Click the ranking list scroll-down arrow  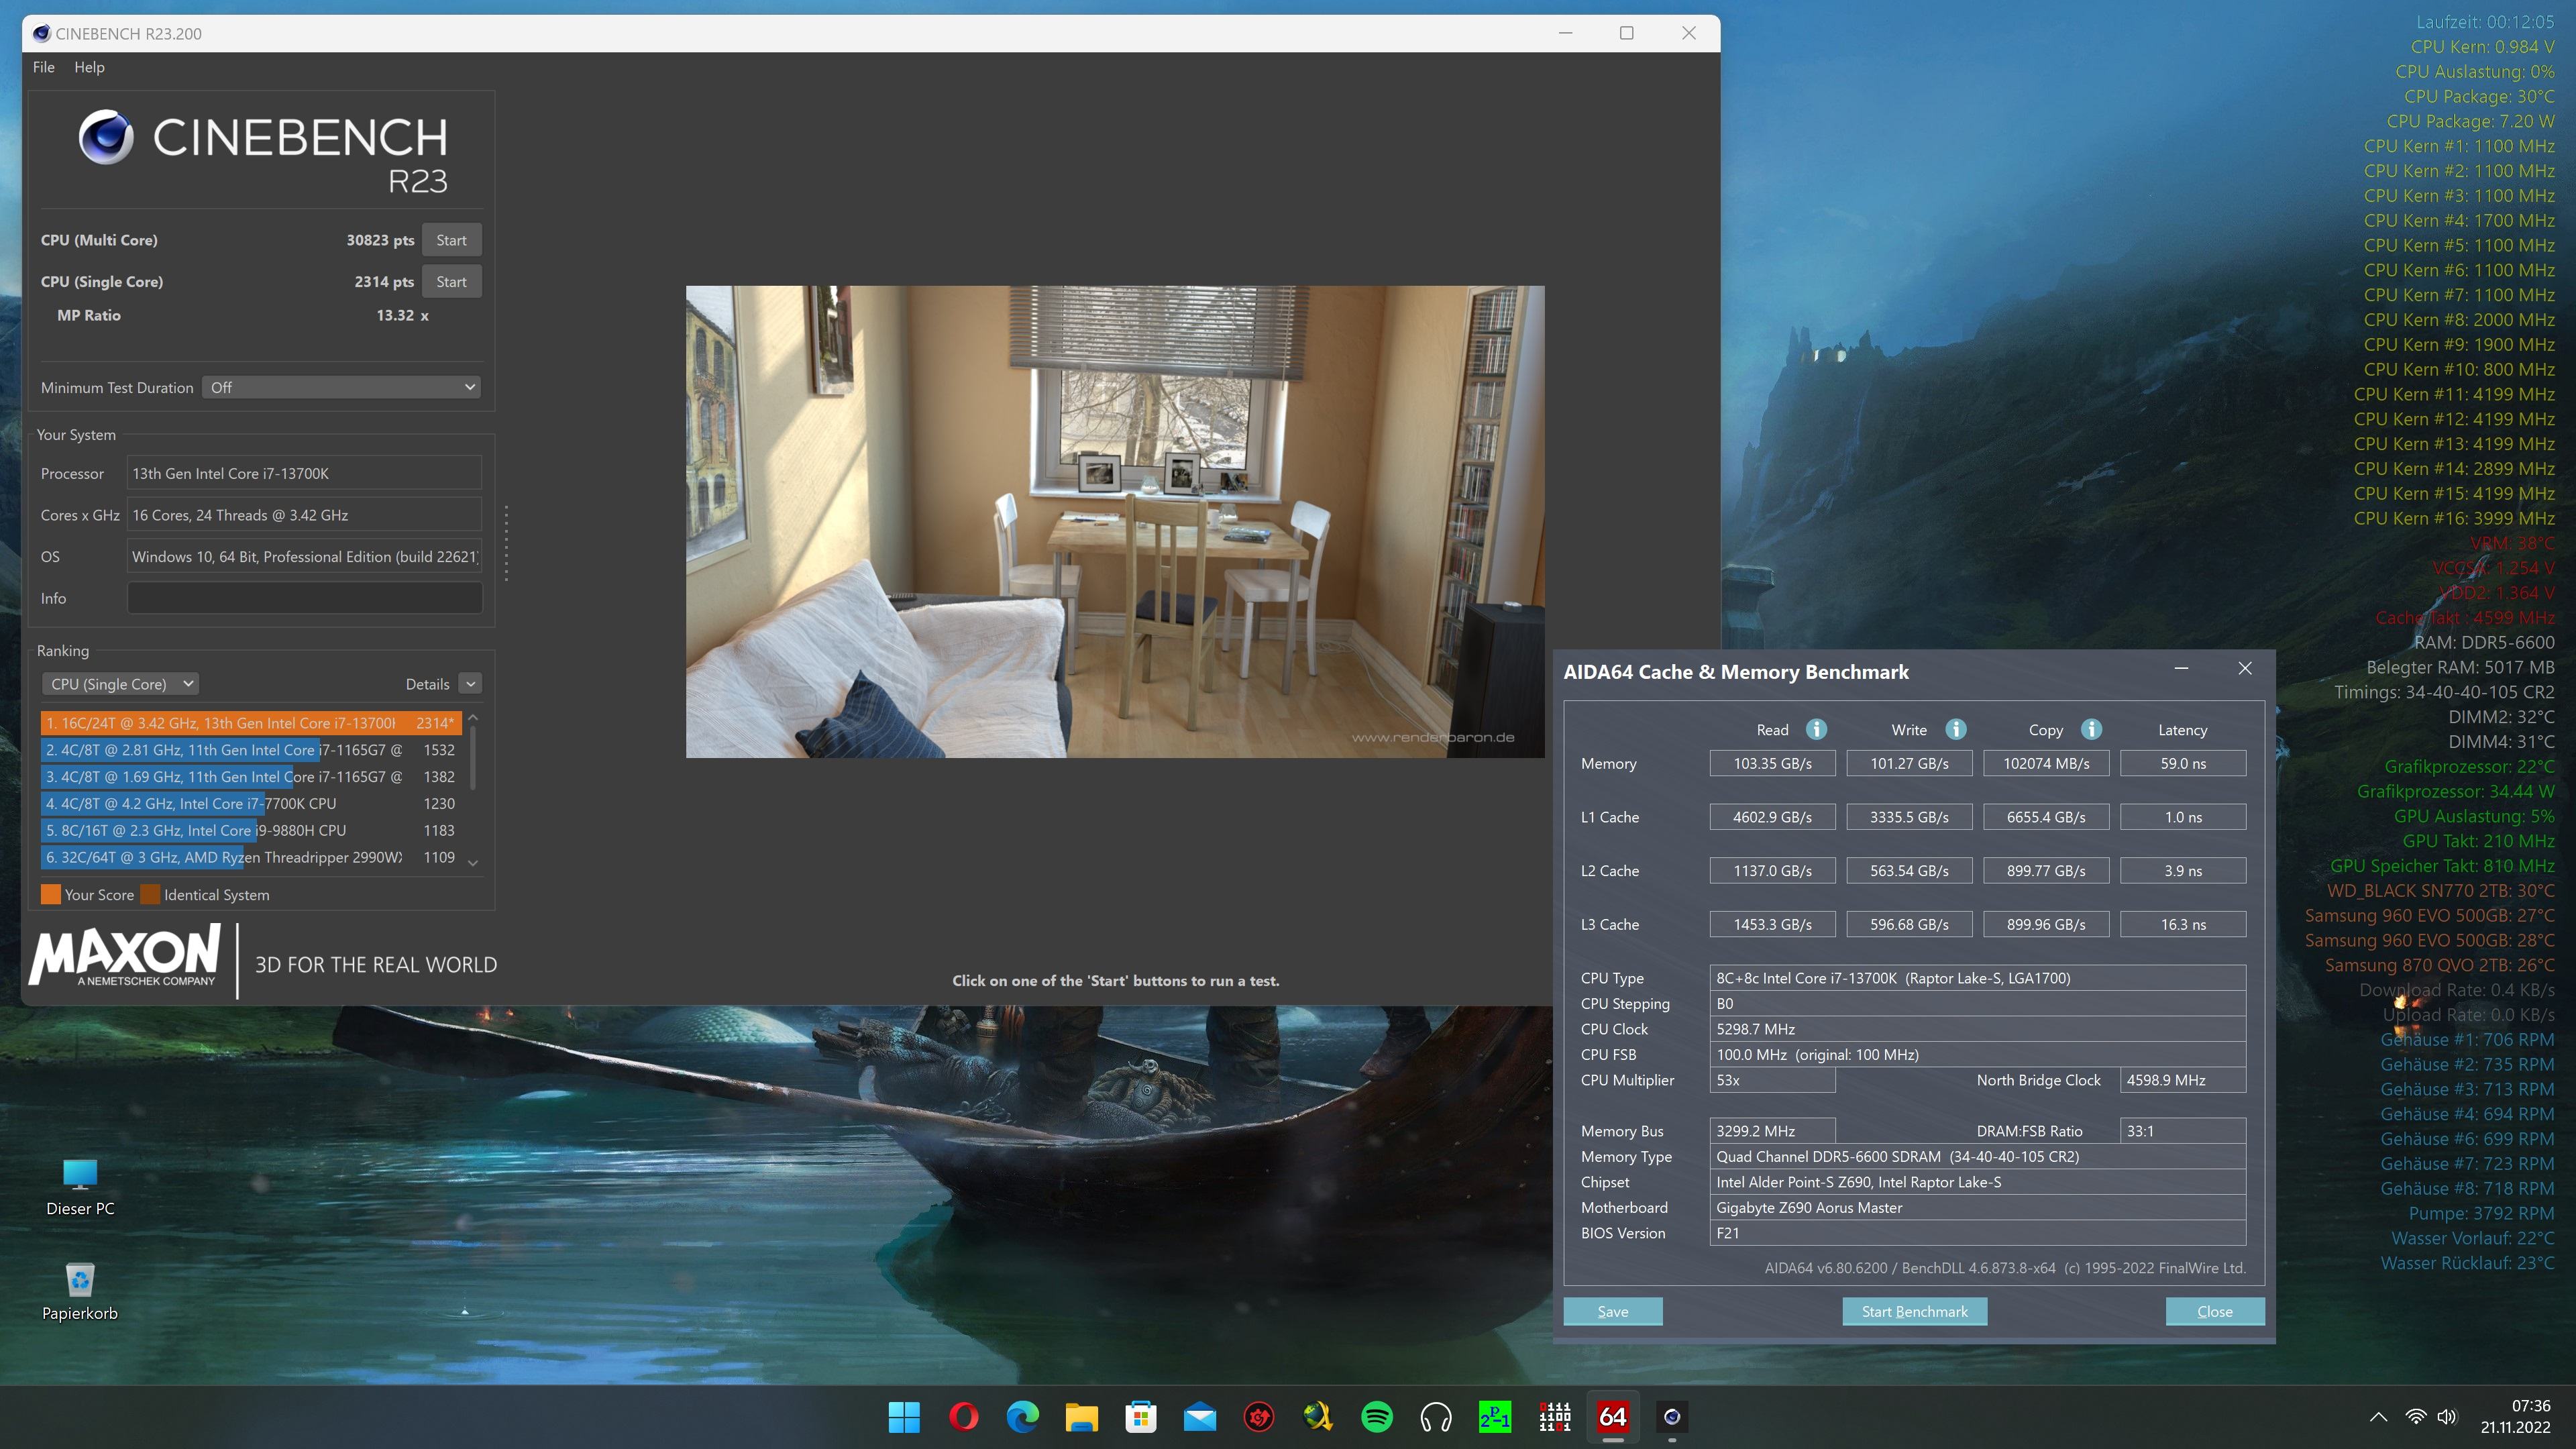(473, 862)
